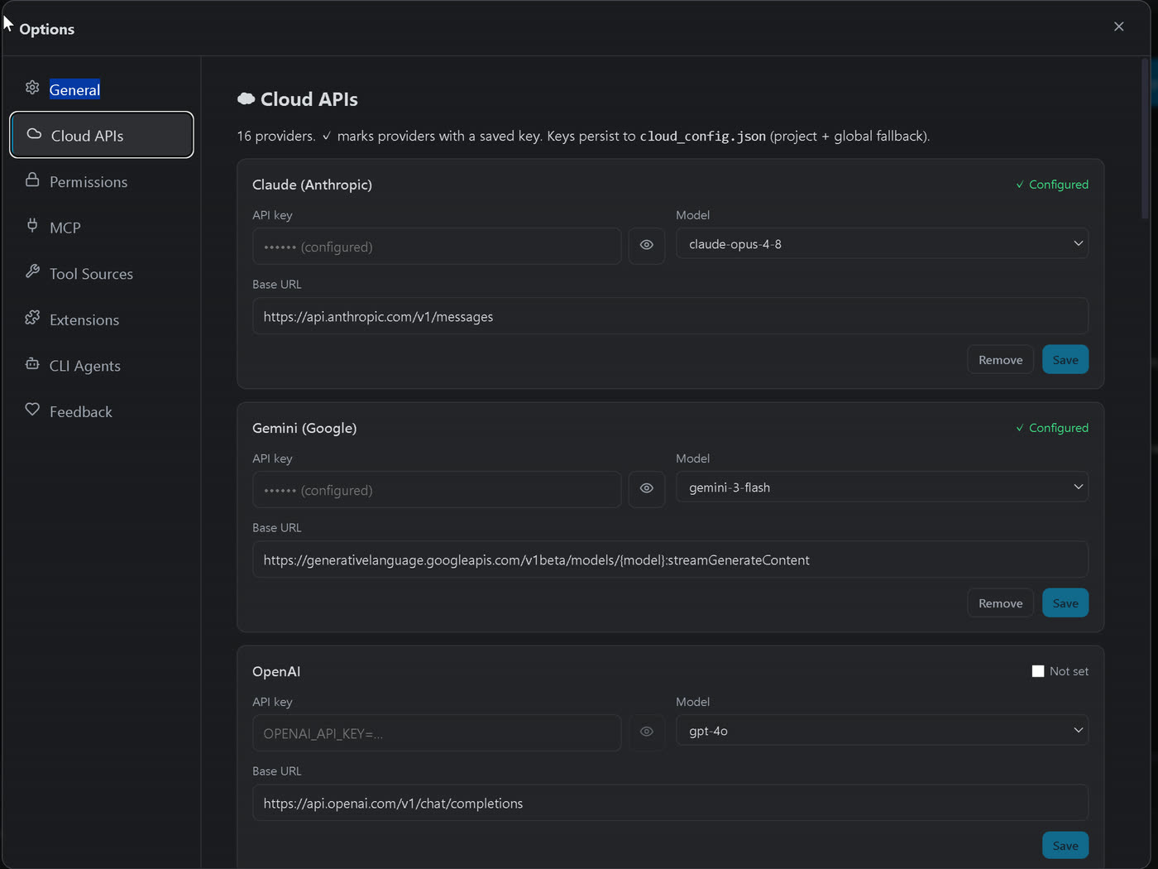Click the cloud_config.json text

pyautogui.click(x=702, y=136)
